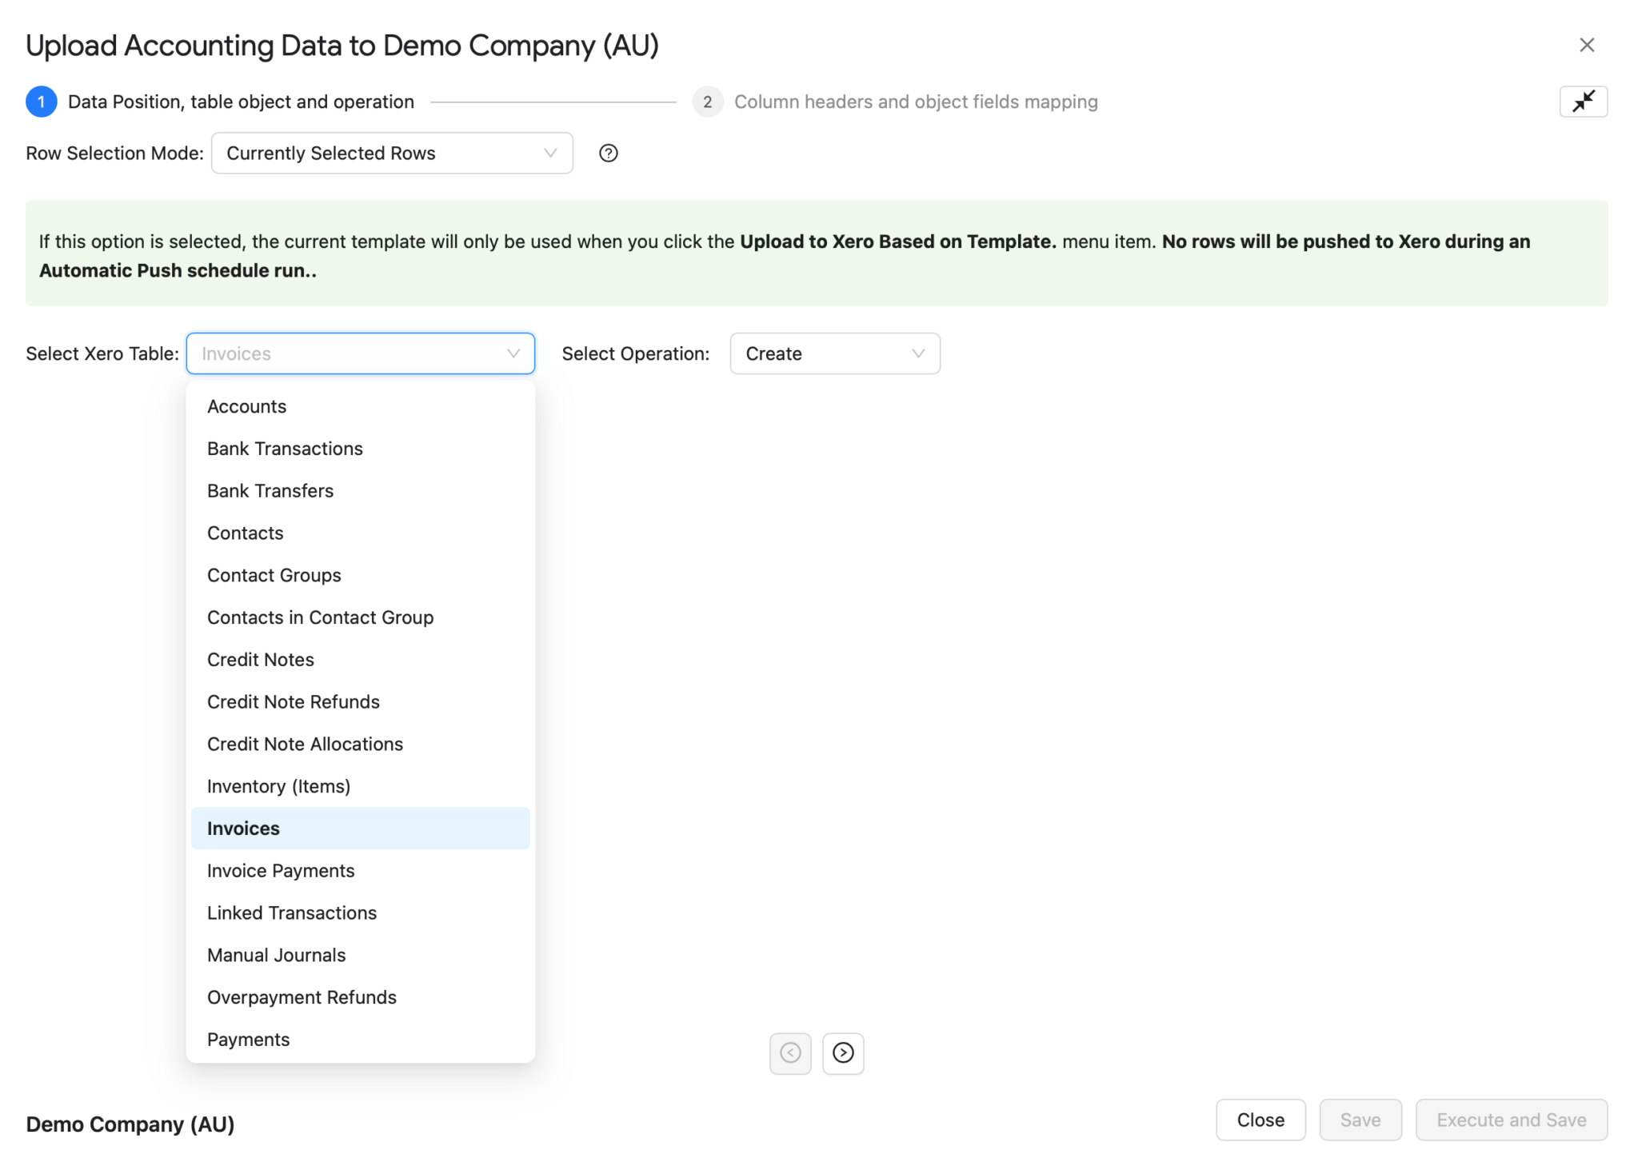Viewport: 1638px width, 1166px height.
Task: Choose Bank Transactions option
Action: click(360, 449)
